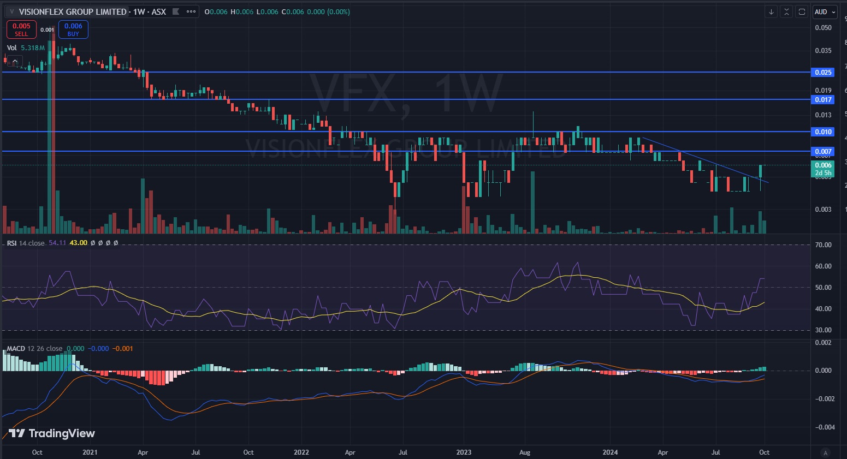
Task: Click the maximize pane icon
Action: click(x=802, y=11)
